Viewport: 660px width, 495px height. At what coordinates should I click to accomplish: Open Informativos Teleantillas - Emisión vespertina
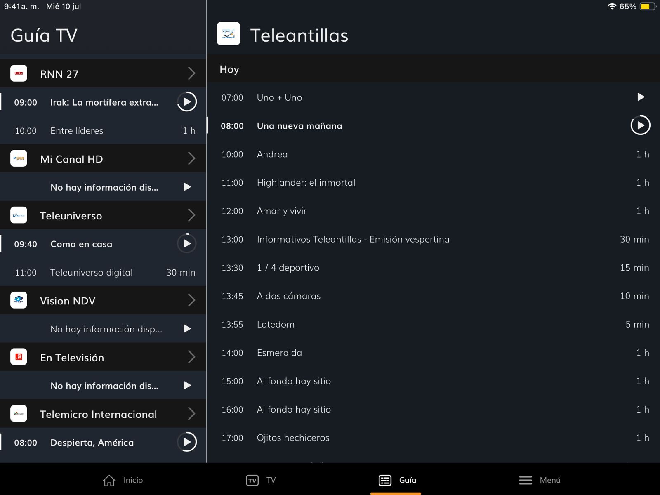[x=433, y=239]
